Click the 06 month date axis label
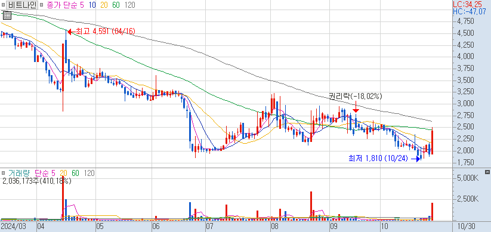This screenshot has width=491, height=232. (x=155, y=226)
